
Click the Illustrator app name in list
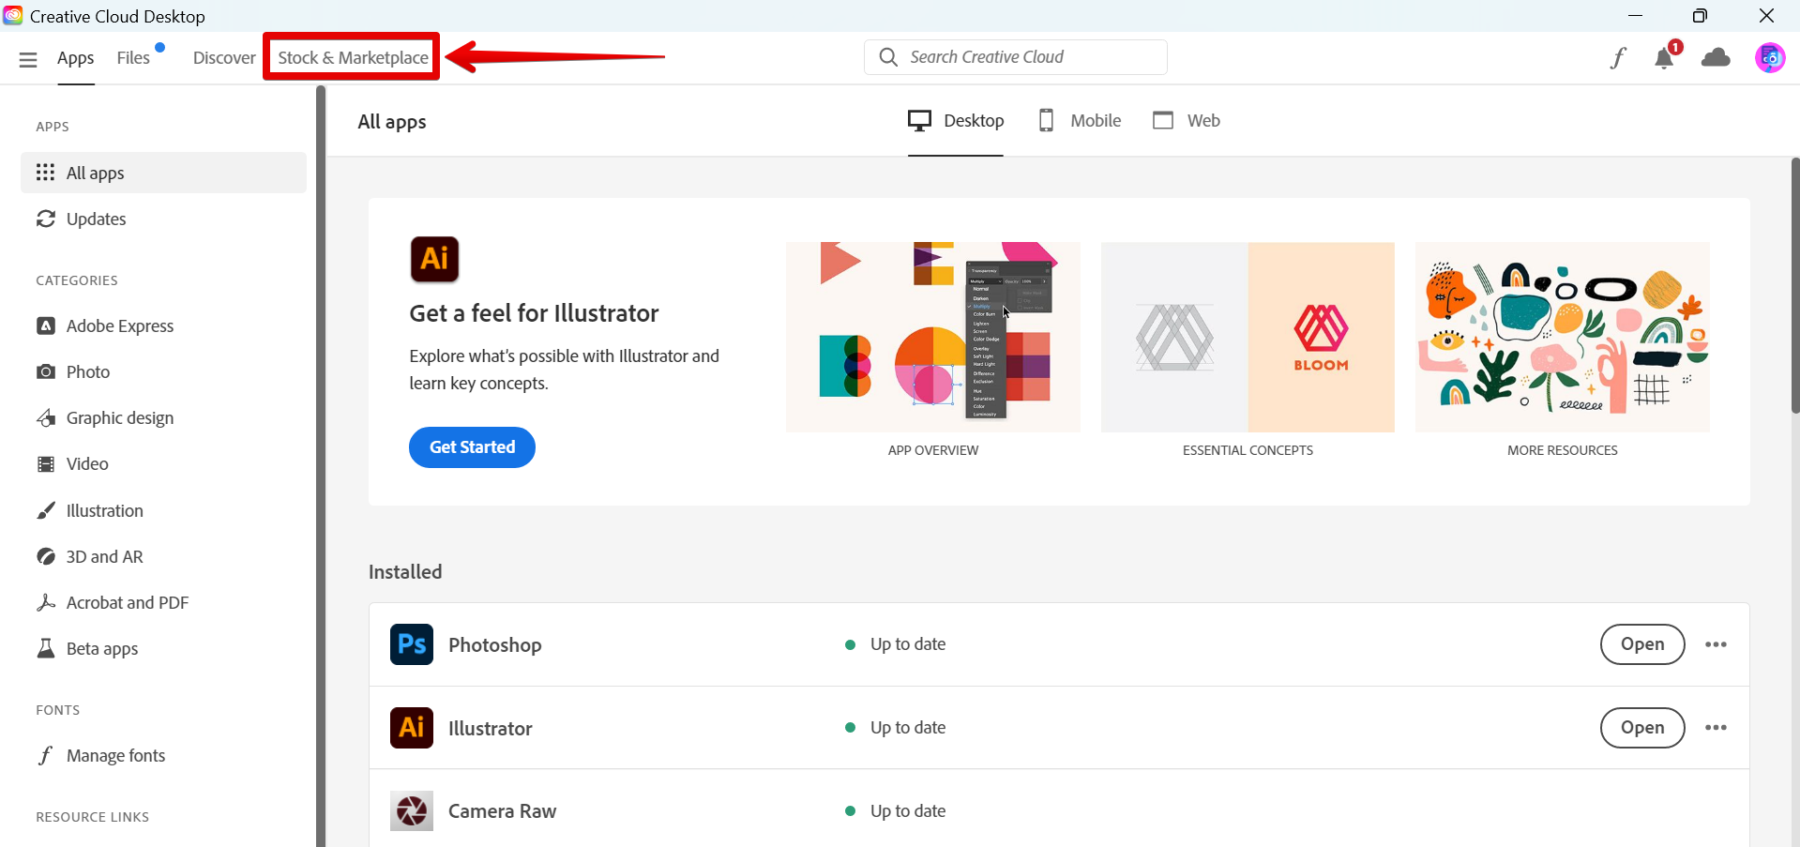(490, 728)
